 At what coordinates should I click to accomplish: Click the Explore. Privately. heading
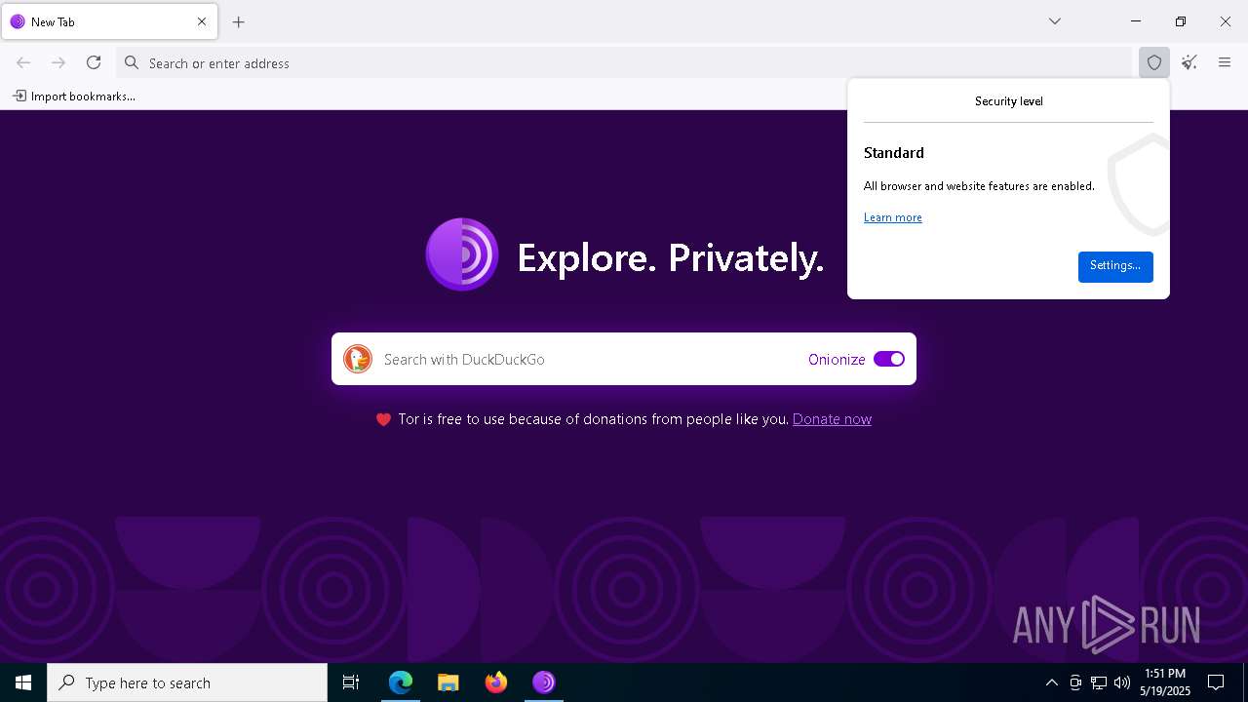pyautogui.click(x=671, y=258)
